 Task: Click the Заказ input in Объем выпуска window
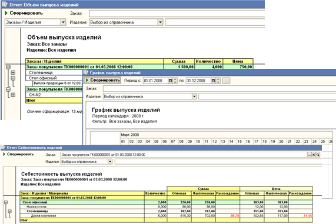[x=177, y=14]
